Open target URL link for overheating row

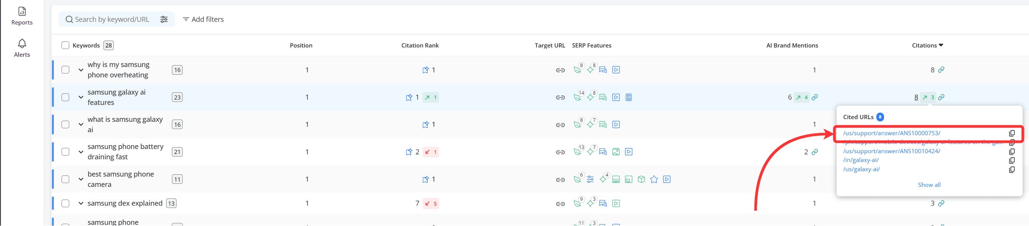pos(560,70)
